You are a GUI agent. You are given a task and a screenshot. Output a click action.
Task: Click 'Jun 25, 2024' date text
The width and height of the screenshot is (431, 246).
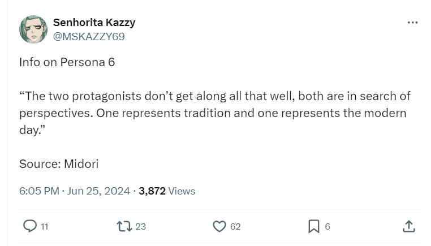pyautogui.click(x=98, y=191)
